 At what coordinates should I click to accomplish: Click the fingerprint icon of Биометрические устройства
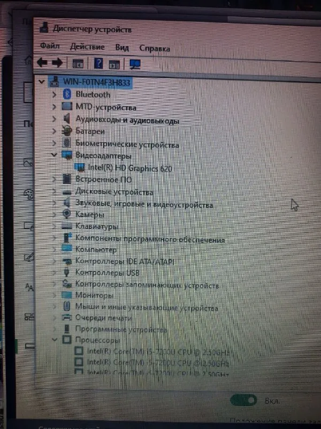pyautogui.click(x=67, y=143)
